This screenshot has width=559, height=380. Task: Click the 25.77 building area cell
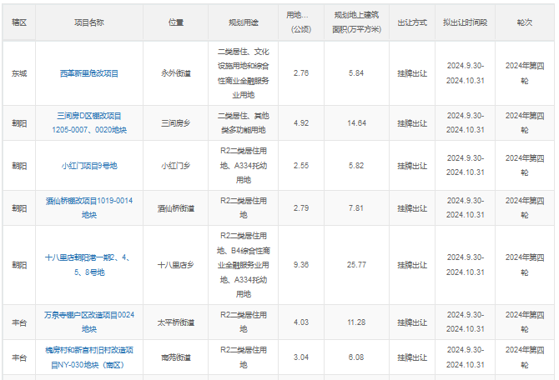356,265
